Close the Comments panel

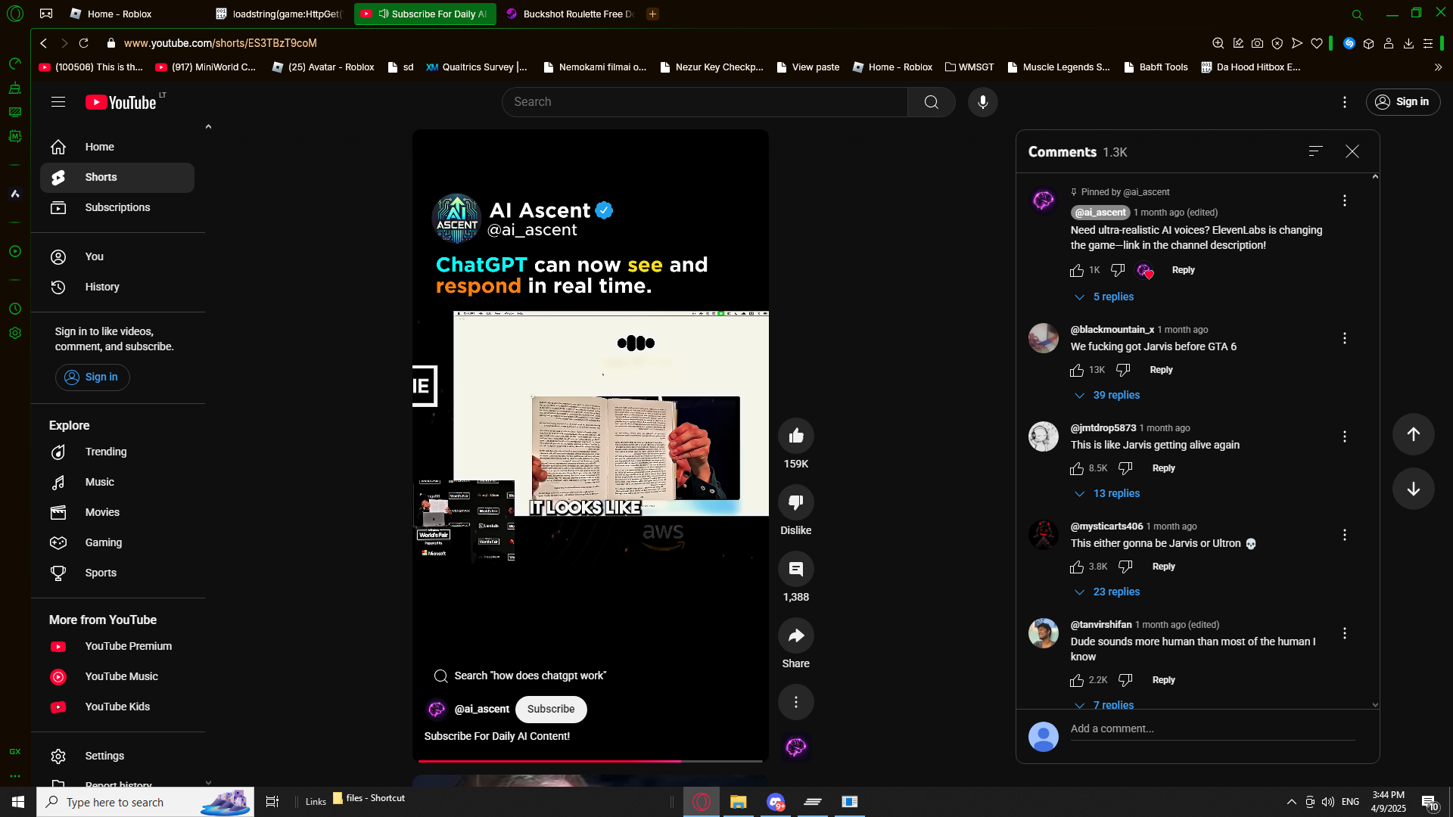1352,151
